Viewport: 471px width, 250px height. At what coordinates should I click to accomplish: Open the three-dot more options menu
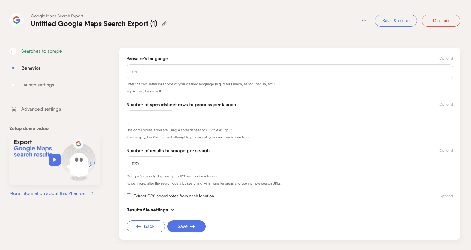point(364,21)
